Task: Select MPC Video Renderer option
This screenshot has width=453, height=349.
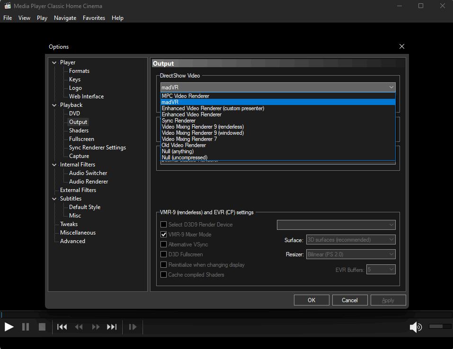Action: [x=185, y=96]
